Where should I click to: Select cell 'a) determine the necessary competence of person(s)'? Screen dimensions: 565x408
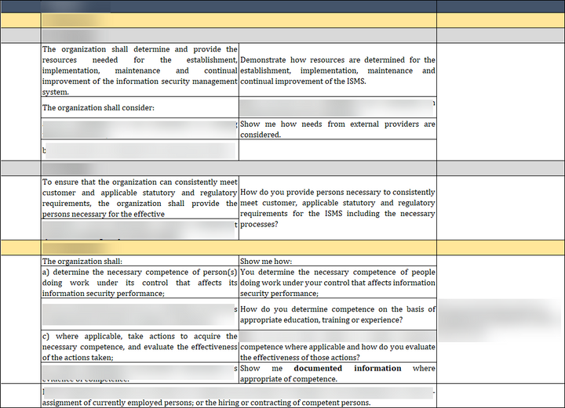(x=140, y=282)
